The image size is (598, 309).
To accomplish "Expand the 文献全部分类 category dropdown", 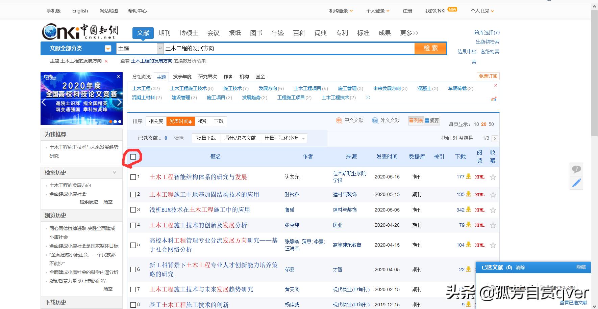I will [108, 49].
